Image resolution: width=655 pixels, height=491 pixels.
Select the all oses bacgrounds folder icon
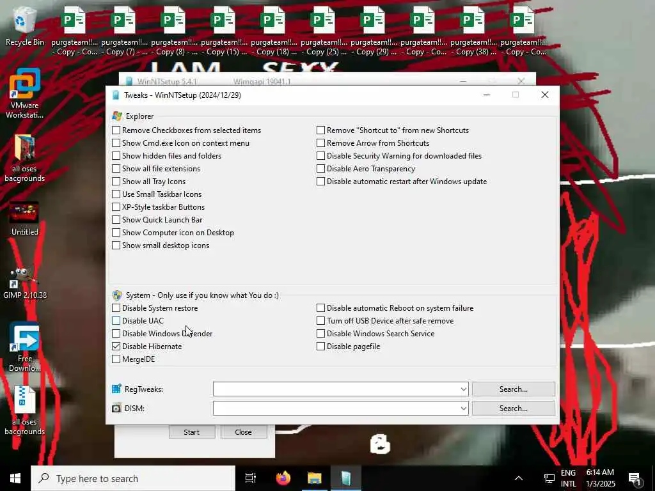tap(24, 159)
